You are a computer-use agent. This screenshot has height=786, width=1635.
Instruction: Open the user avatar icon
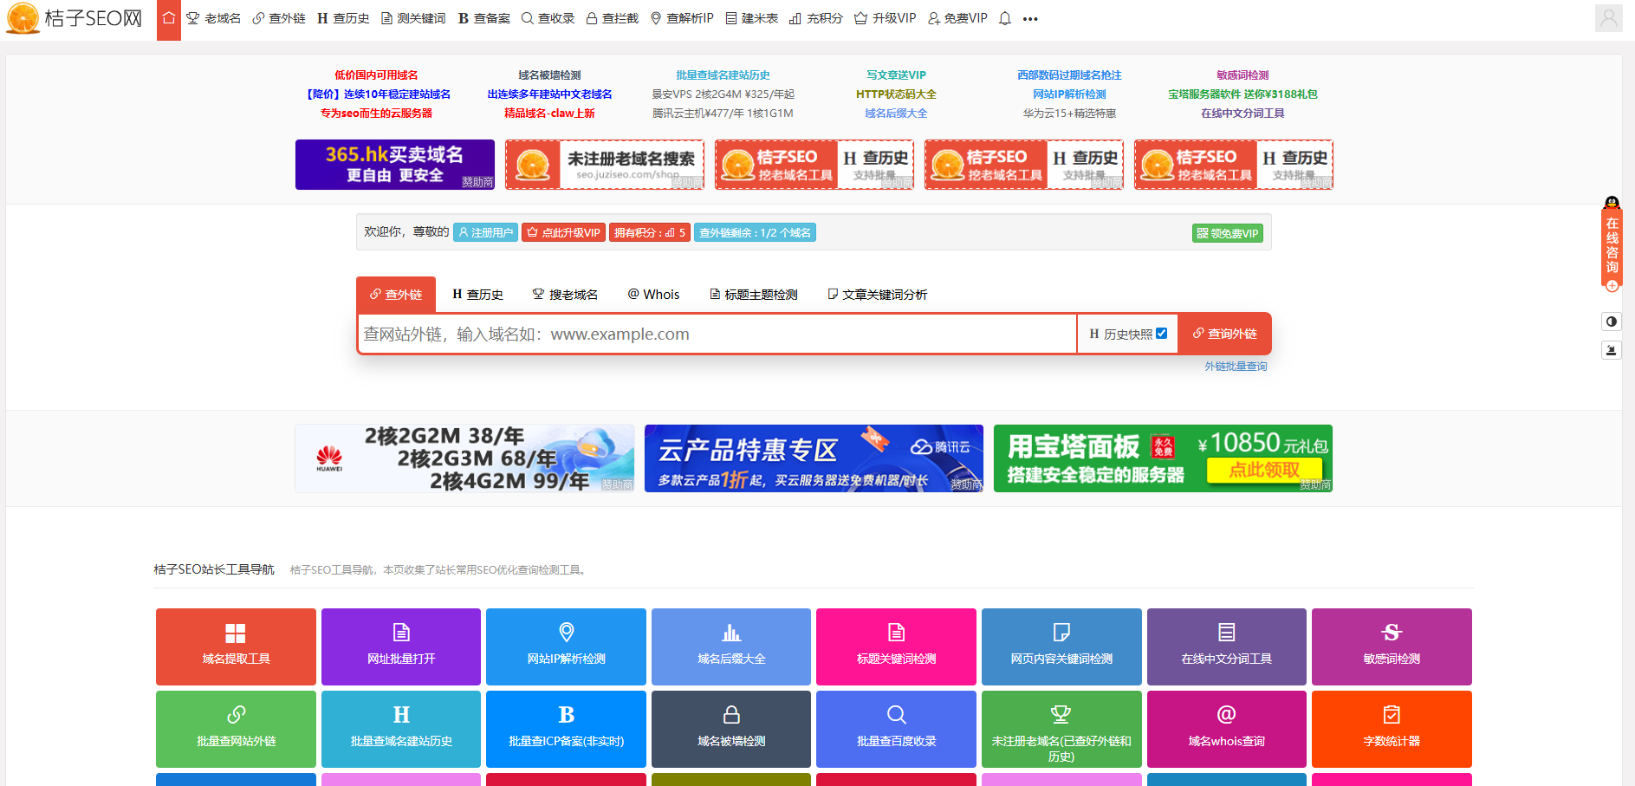pyautogui.click(x=1609, y=19)
